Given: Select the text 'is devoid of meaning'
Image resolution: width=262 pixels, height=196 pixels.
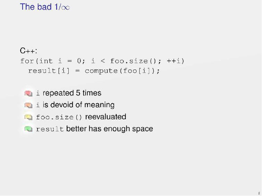Looking at the screenshot, I should pos(78,105).
